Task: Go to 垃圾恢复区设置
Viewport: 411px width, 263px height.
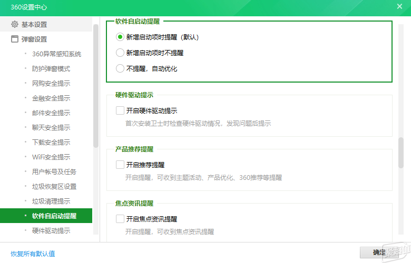Action: [x=54, y=186]
